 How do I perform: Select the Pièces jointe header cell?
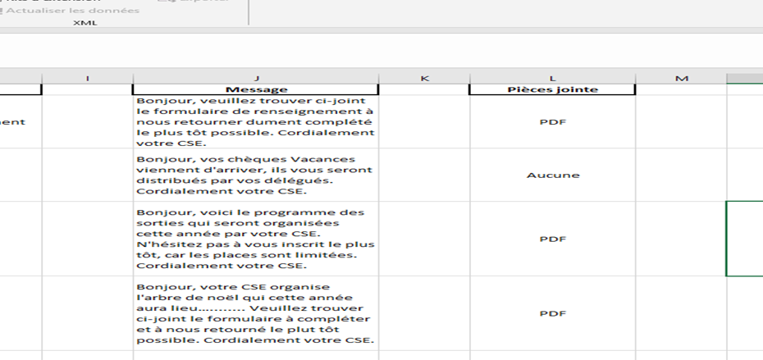pos(552,89)
